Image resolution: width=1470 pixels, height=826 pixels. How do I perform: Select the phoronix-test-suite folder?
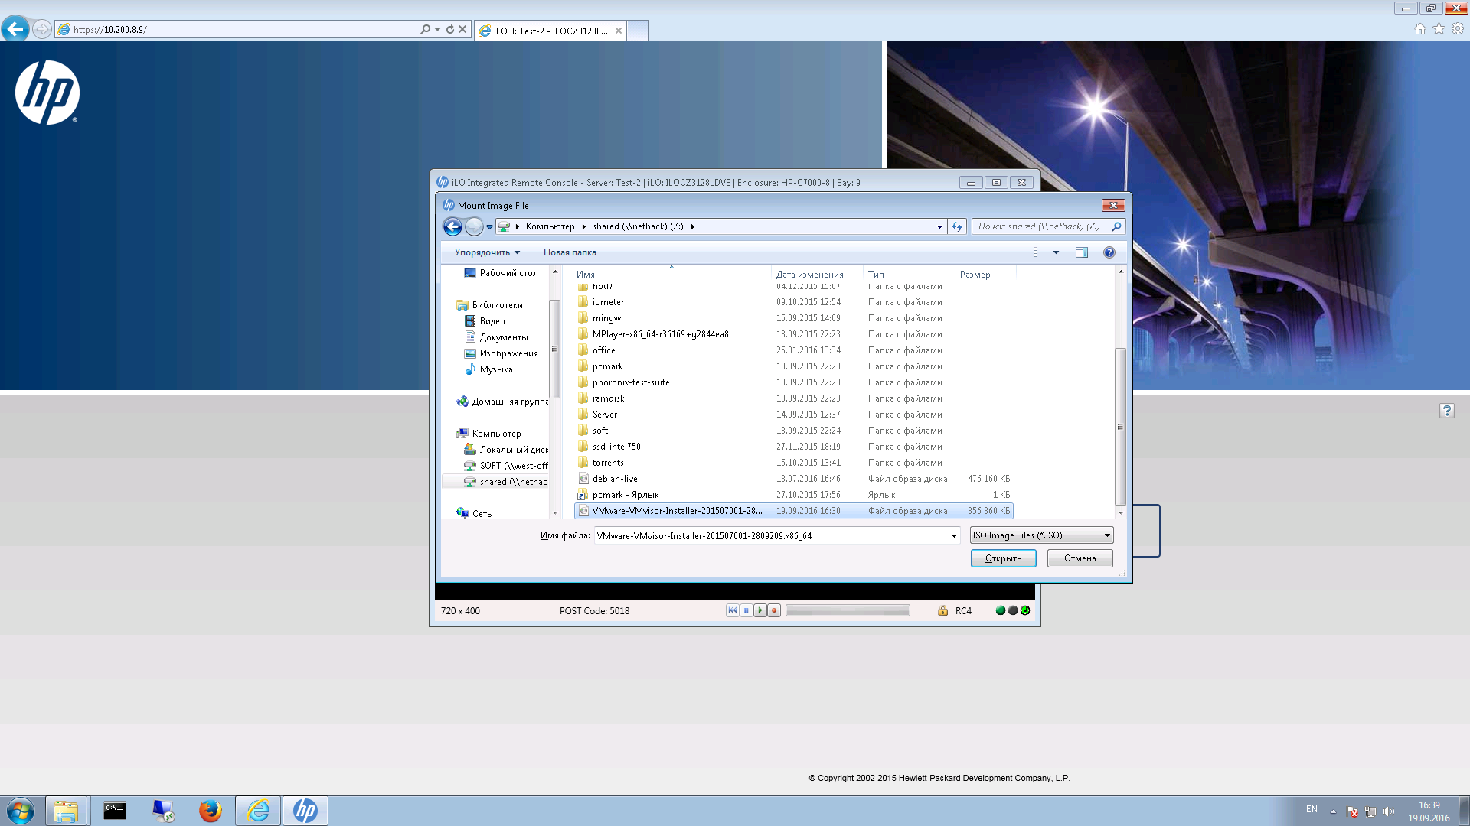coord(793,382)
